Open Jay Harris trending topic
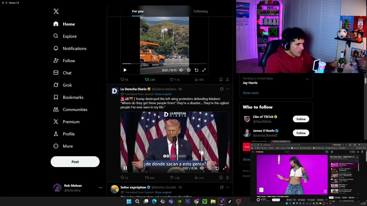The height and width of the screenshot is (206, 367). (x=250, y=83)
